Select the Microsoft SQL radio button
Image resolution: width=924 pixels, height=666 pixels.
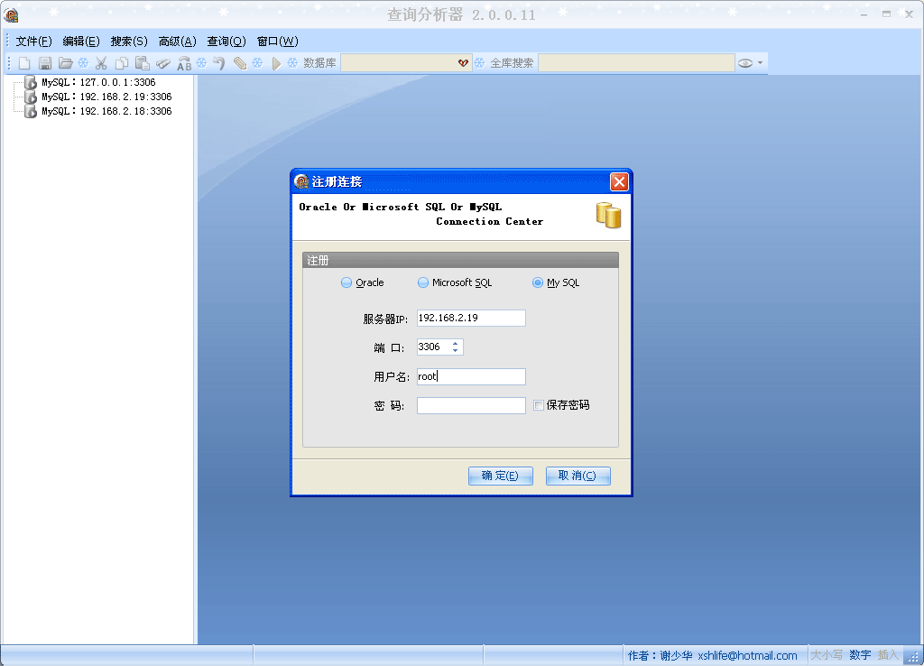[423, 282]
